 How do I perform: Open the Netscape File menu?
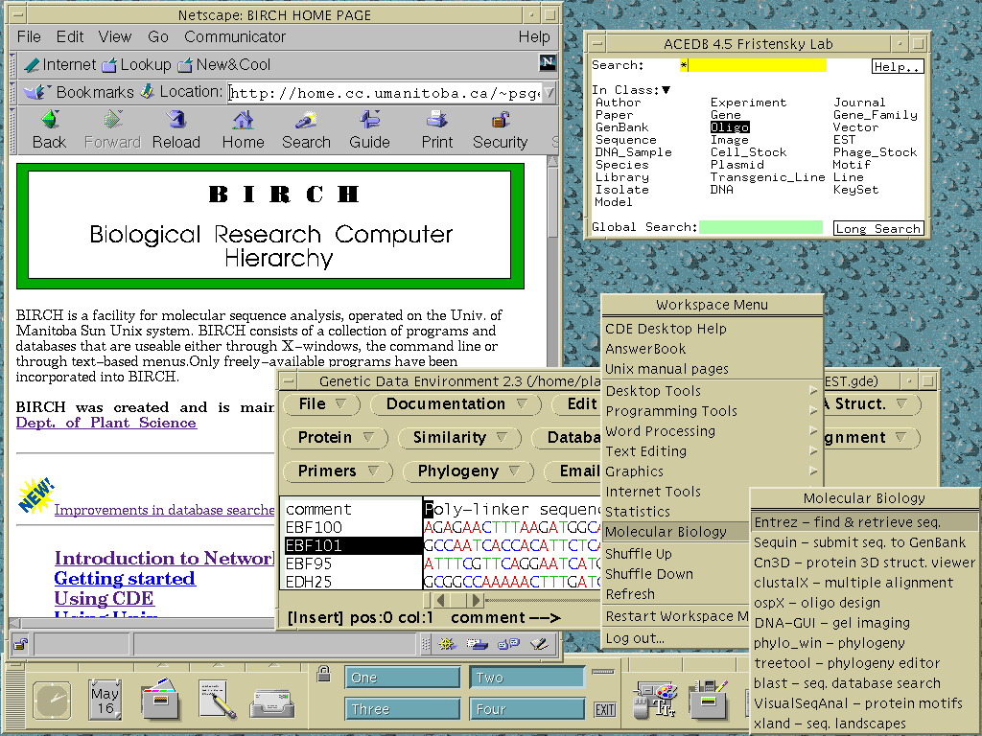[x=29, y=37]
